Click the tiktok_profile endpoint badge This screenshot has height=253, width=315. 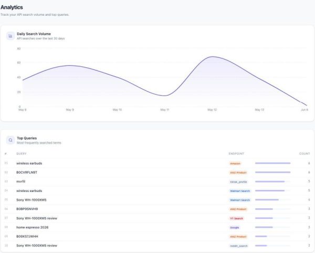pos(238,182)
